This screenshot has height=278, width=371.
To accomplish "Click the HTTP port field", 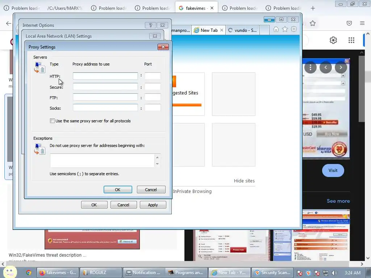I will click(153, 76).
